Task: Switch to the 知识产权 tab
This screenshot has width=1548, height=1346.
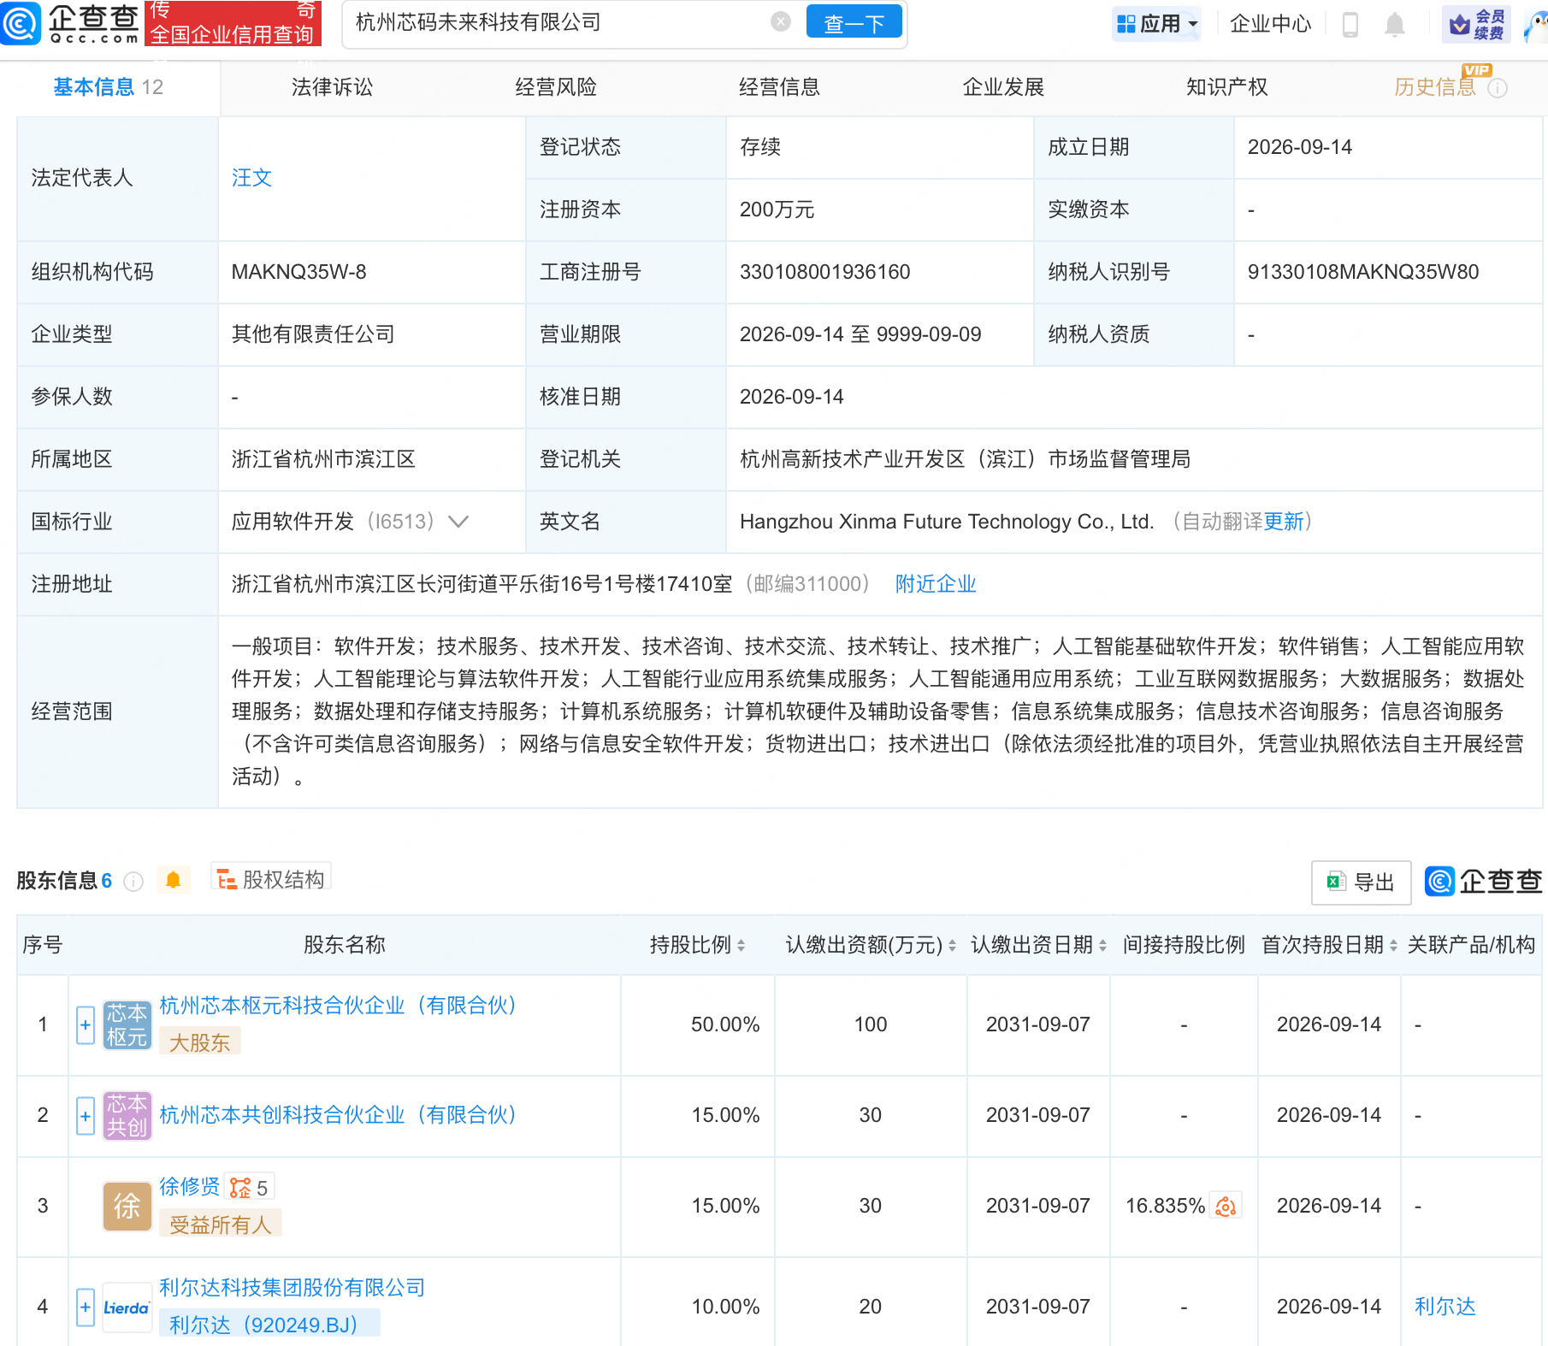Action: (1226, 87)
